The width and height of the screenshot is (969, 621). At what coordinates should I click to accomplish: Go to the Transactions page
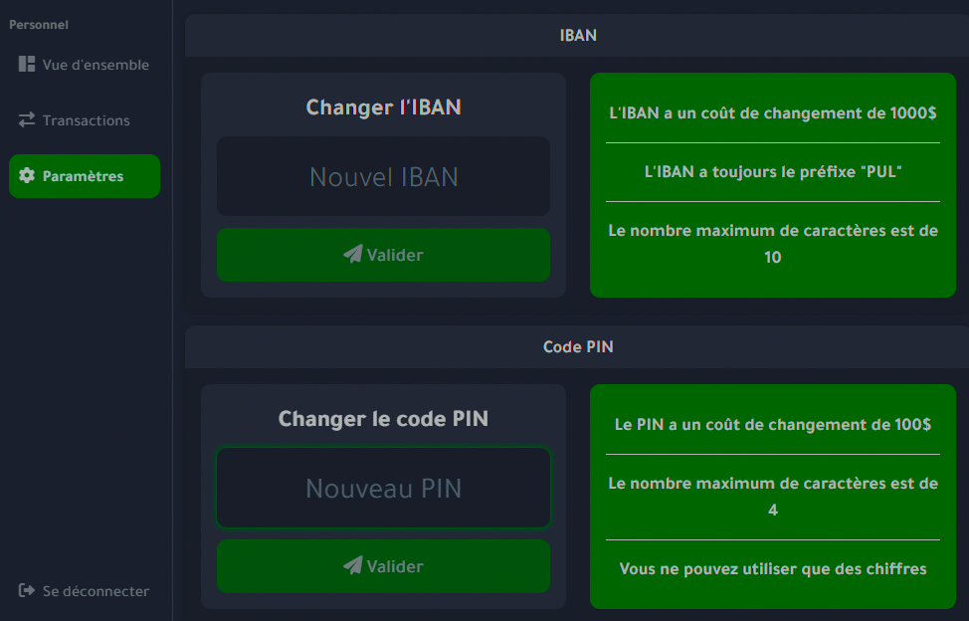coord(86,120)
